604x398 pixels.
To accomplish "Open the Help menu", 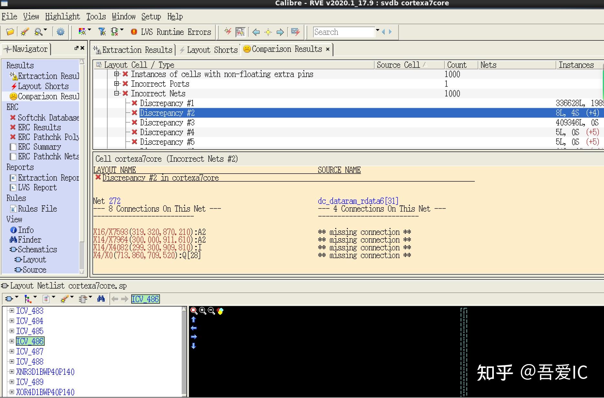I will pyautogui.click(x=175, y=16).
